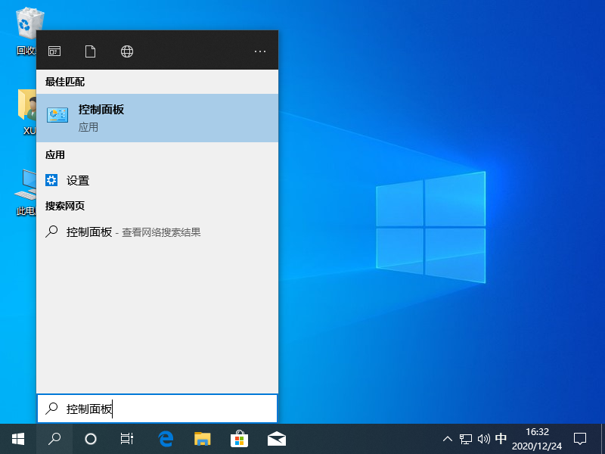Toggle the 中 input method mode

(x=501, y=439)
